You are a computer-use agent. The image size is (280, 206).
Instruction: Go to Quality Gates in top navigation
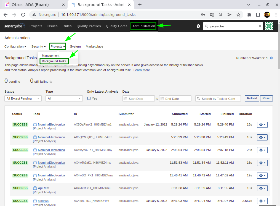coord(116,26)
